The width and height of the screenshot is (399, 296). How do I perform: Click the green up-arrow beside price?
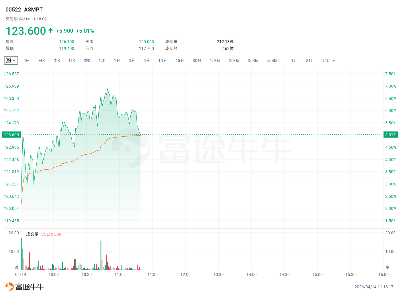point(50,31)
